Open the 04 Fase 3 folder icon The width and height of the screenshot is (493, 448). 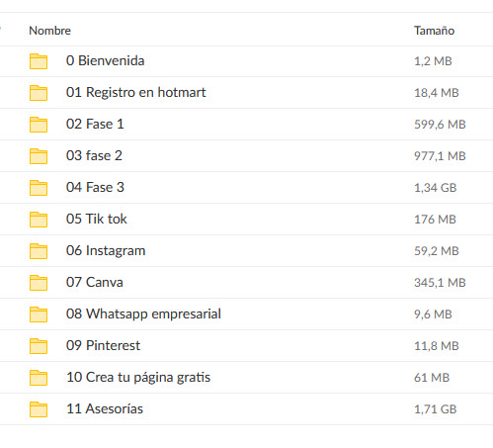39,188
